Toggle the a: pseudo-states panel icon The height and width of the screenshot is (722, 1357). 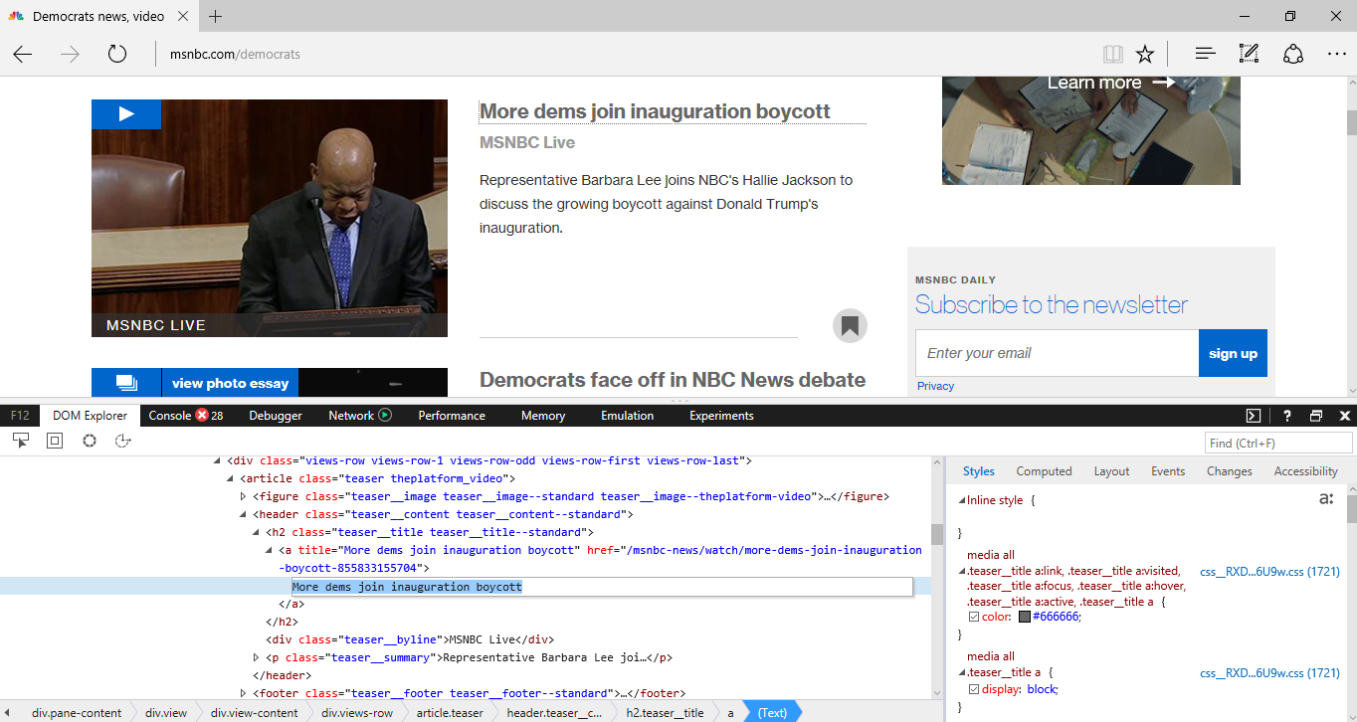coord(1326,499)
